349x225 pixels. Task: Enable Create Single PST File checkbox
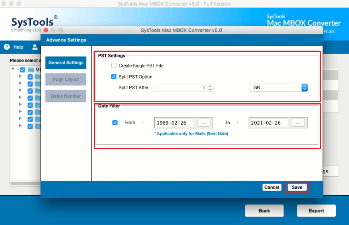(x=114, y=65)
